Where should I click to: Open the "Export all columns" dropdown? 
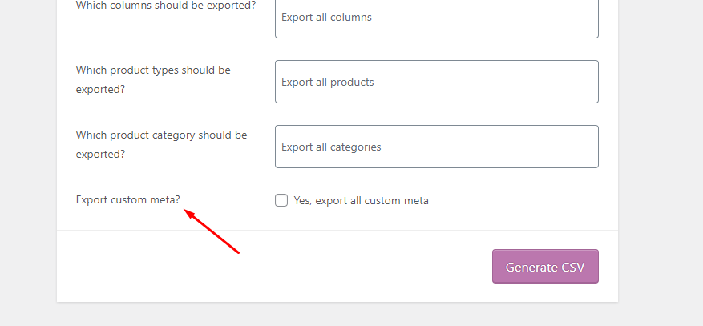click(436, 17)
